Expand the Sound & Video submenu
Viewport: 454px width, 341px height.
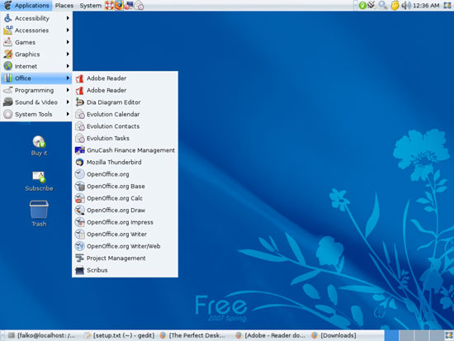[x=36, y=102]
